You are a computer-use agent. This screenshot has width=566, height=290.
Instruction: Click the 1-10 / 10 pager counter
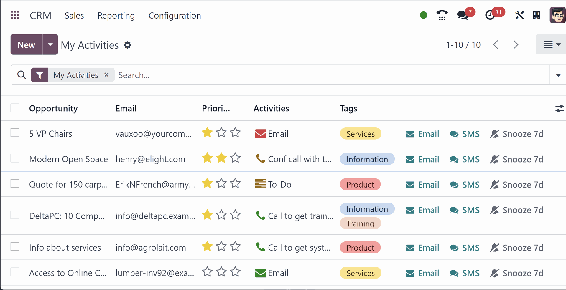[x=463, y=45]
